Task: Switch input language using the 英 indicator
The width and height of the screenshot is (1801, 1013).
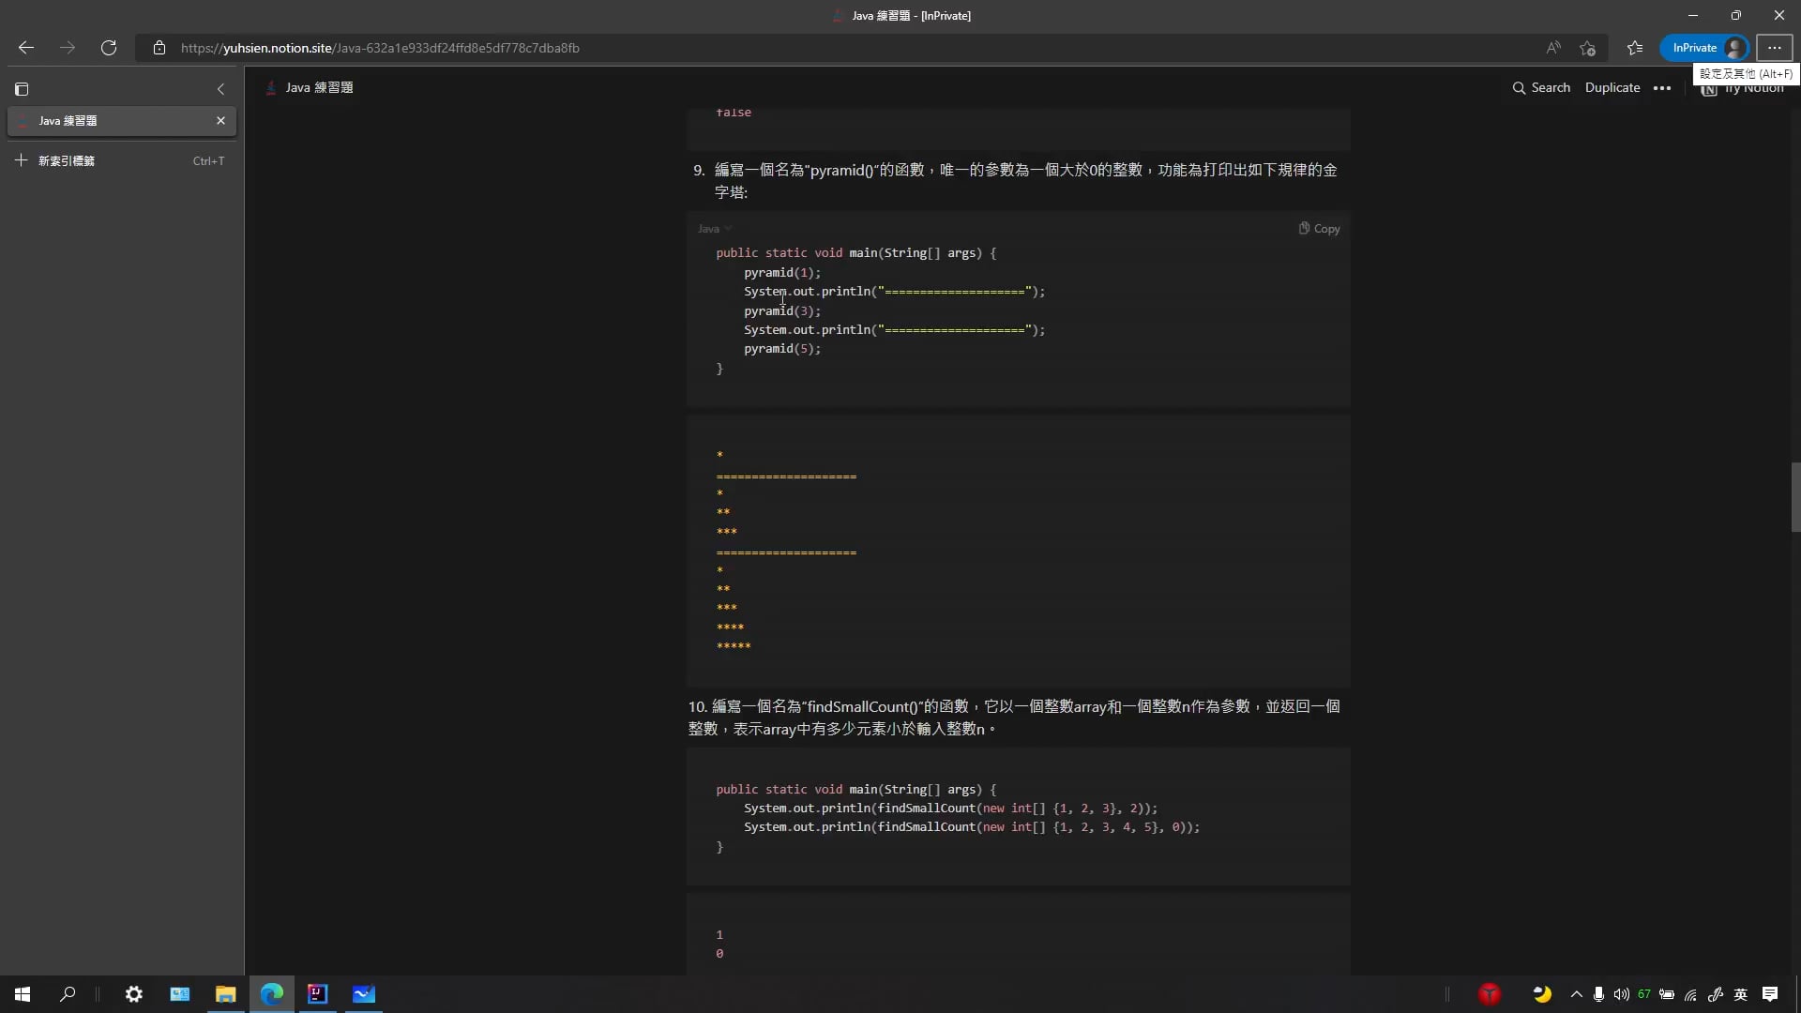Action: click(x=1741, y=994)
